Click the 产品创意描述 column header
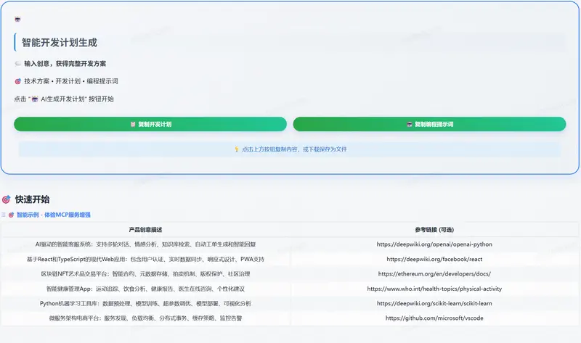This screenshot has height=343, width=581. click(x=145, y=229)
